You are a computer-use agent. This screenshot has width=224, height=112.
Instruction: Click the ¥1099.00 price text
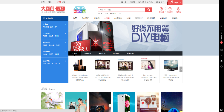148,80
